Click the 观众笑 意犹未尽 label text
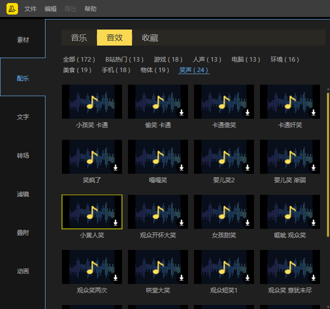This screenshot has height=309, width=330. 290,290
